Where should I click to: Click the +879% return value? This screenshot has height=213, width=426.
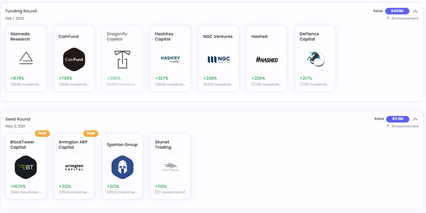(x=18, y=79)
